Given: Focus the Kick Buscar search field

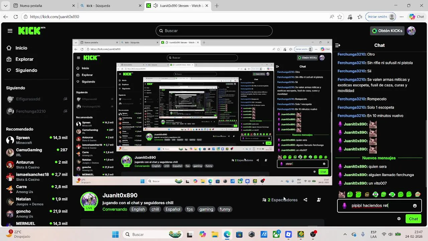Looking at the screenshot, I should [x=214, y=31].
